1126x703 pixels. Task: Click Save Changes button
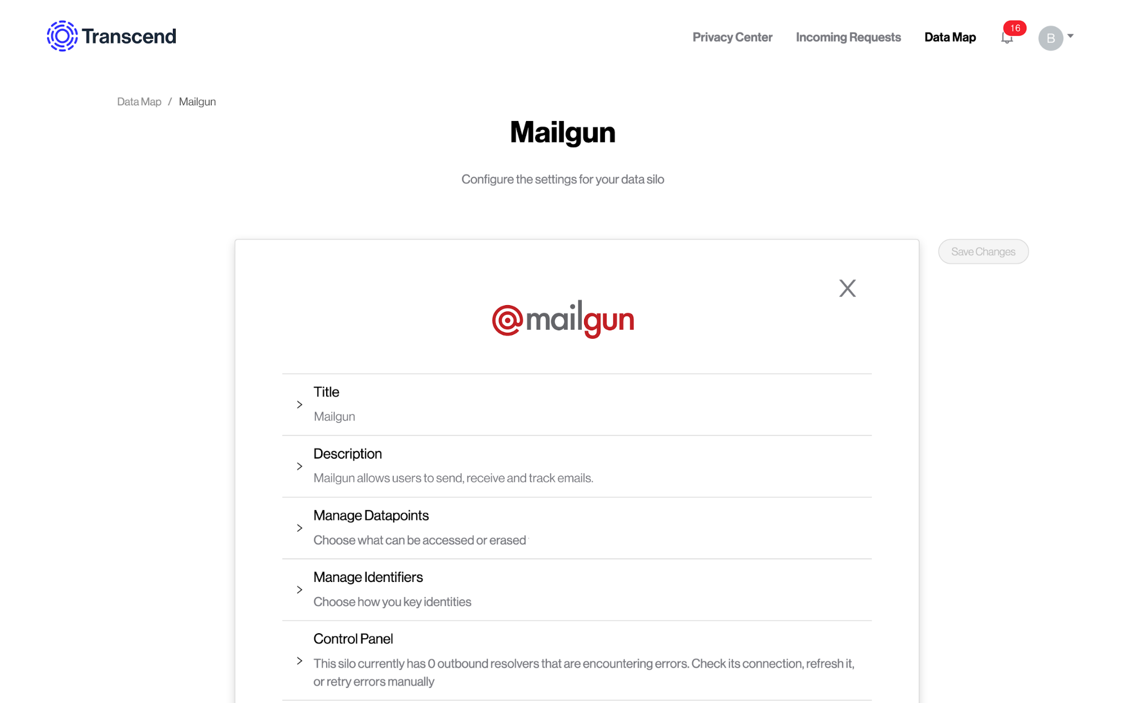coord(983,251)
